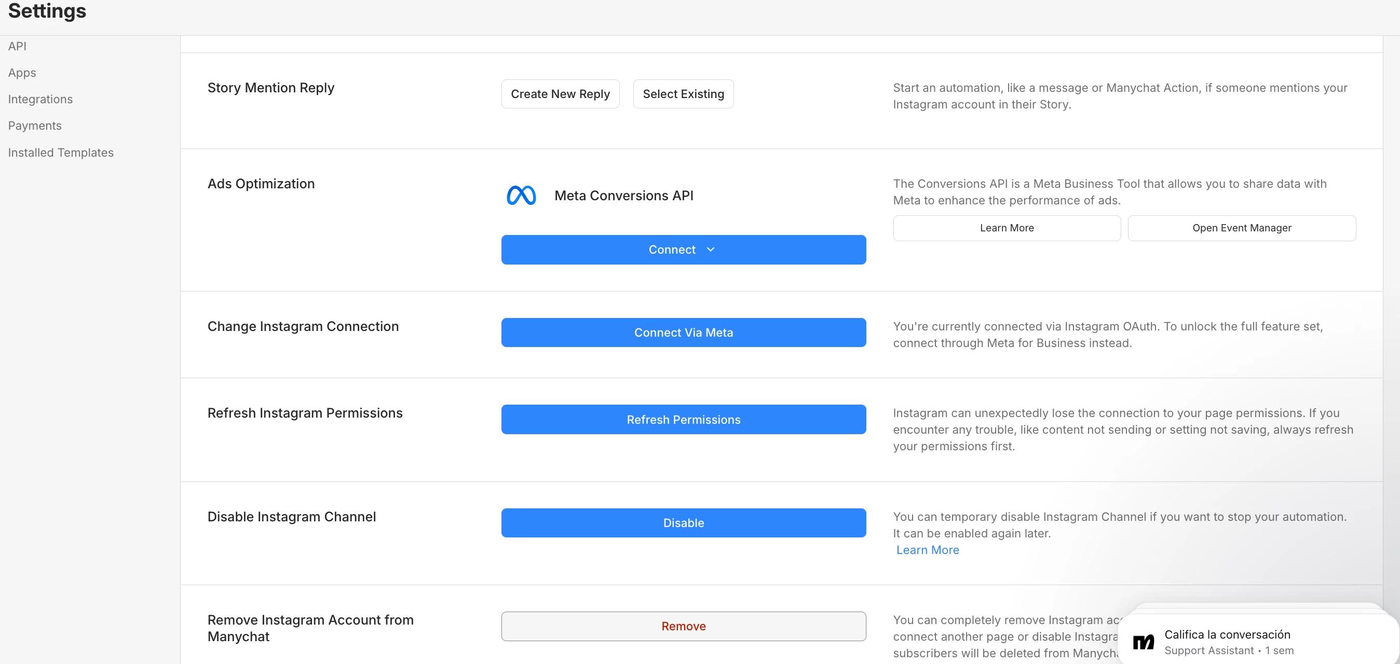The width and height of the screenshot is (1400, 664).
Task: Open the API settings section
Action: click(x=18, y=46)
